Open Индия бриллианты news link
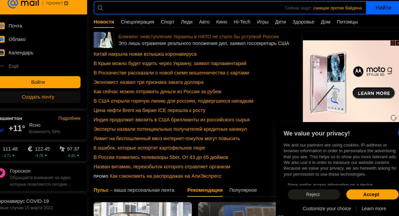The height and width of the screenshot is (216, 399). point(171,120)
